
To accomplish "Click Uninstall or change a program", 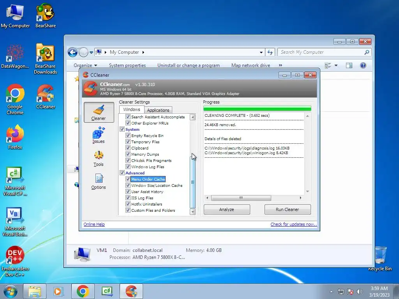I will 189,65.
